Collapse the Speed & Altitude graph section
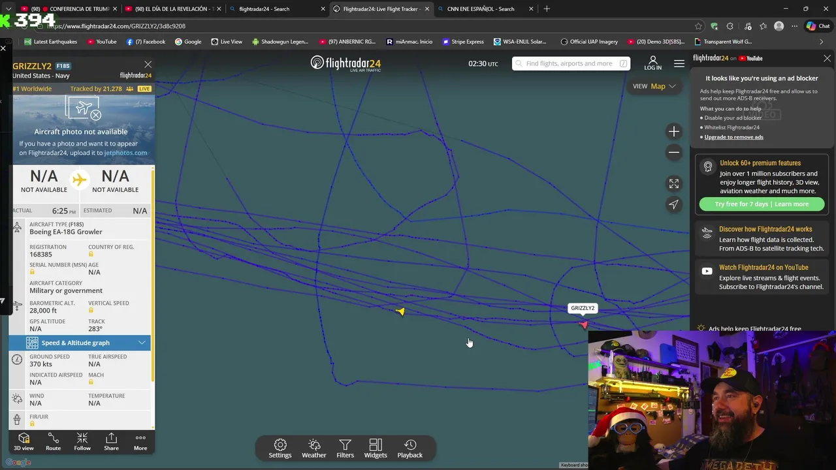This screenshot has width=836, height=470. pyautogui.click(x=80, y=343)
